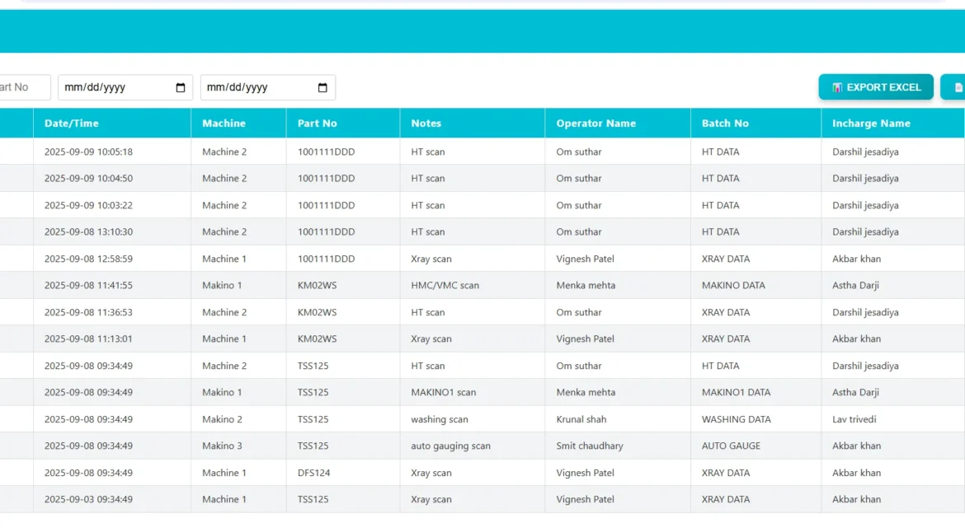965x532 pixels.
Task: Select the row dated 2025-09-09 10:05:18
Action: coord(88,152)
